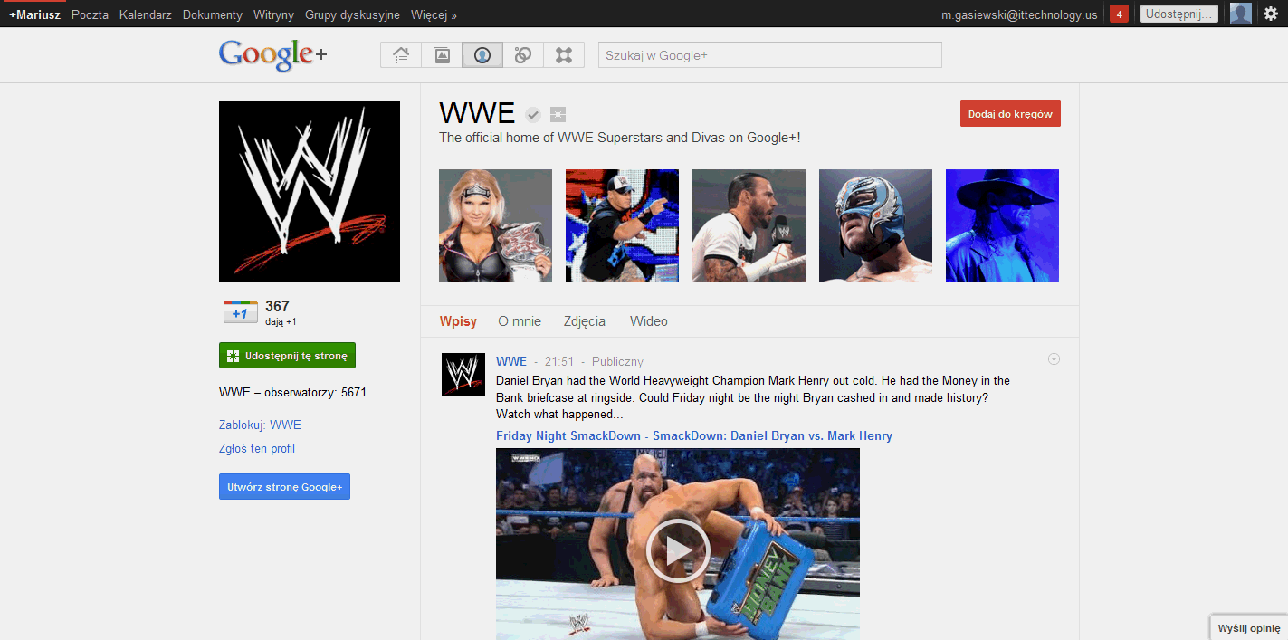
Task: Open the Photos icon in navigation bar
Action: [x=442, y=55]
